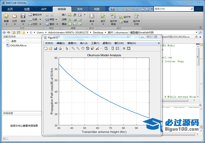Click the fx insert function icon
205x143 pixels.
click(x=75, y=15)
